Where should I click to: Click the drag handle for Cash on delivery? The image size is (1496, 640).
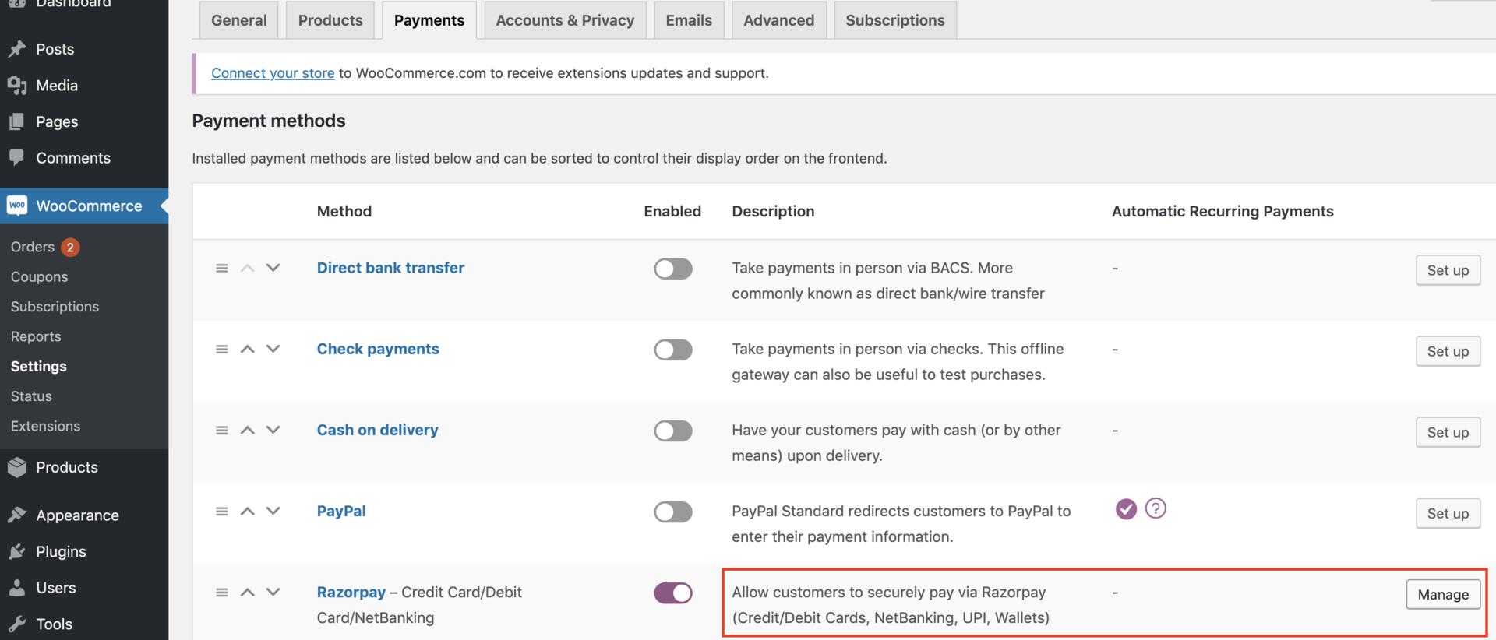point(222,430)
